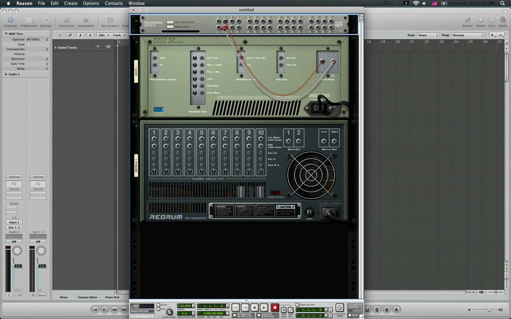Open the File menu

[41, 3]
